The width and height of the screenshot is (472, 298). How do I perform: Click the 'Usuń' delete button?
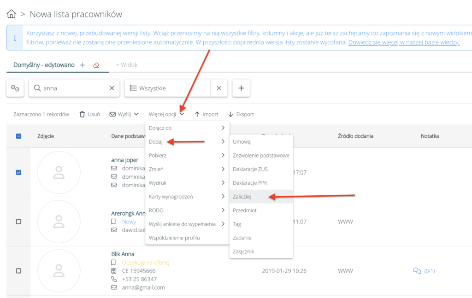[90, 114]
